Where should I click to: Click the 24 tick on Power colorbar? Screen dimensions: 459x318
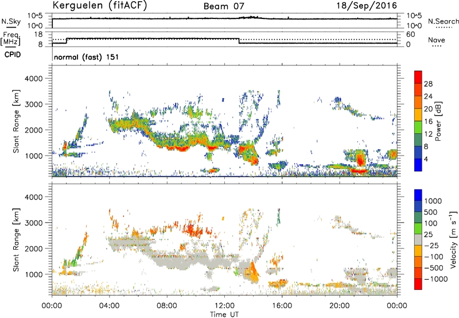[x=428, y=96]
